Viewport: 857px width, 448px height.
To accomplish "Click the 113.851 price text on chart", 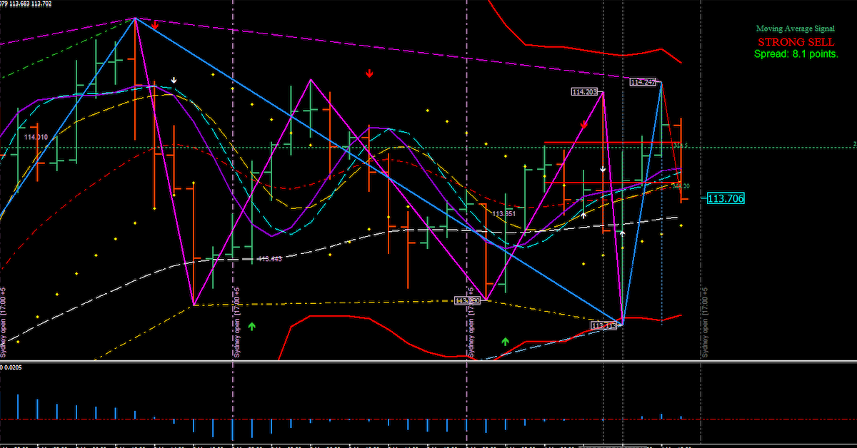I will click(503, 213).
